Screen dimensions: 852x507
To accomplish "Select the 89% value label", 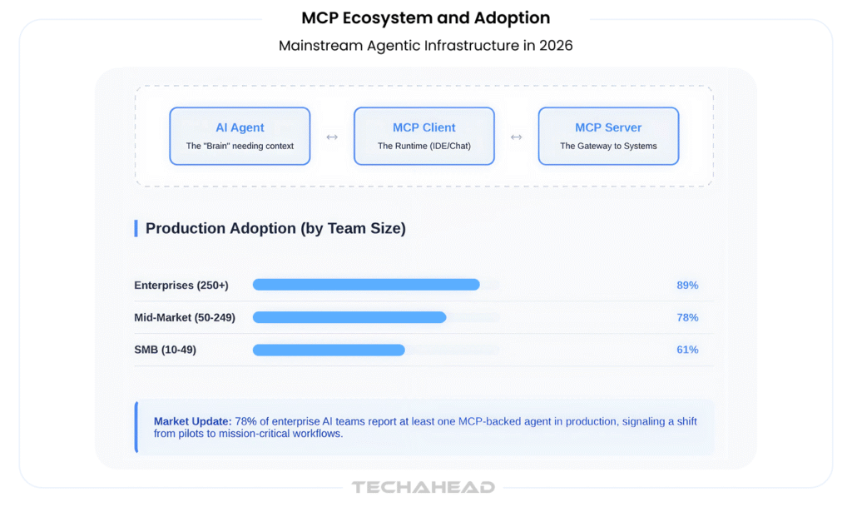I will click(x=687, y=286).
